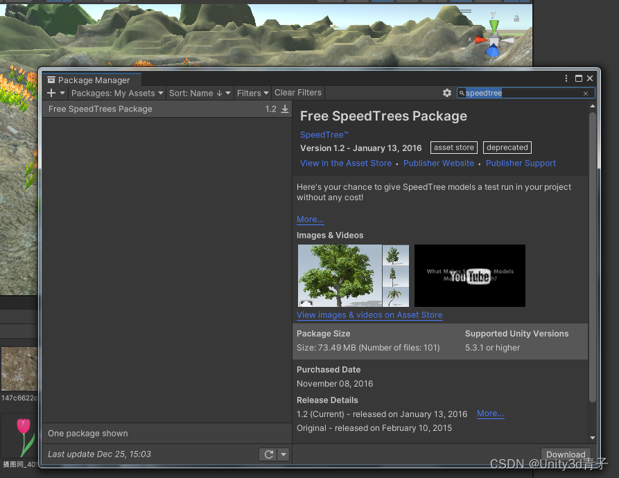The width and height of the screenshot is (619, 478).
Task: Open the refresh options dropdown arrow
Action: 284,454
